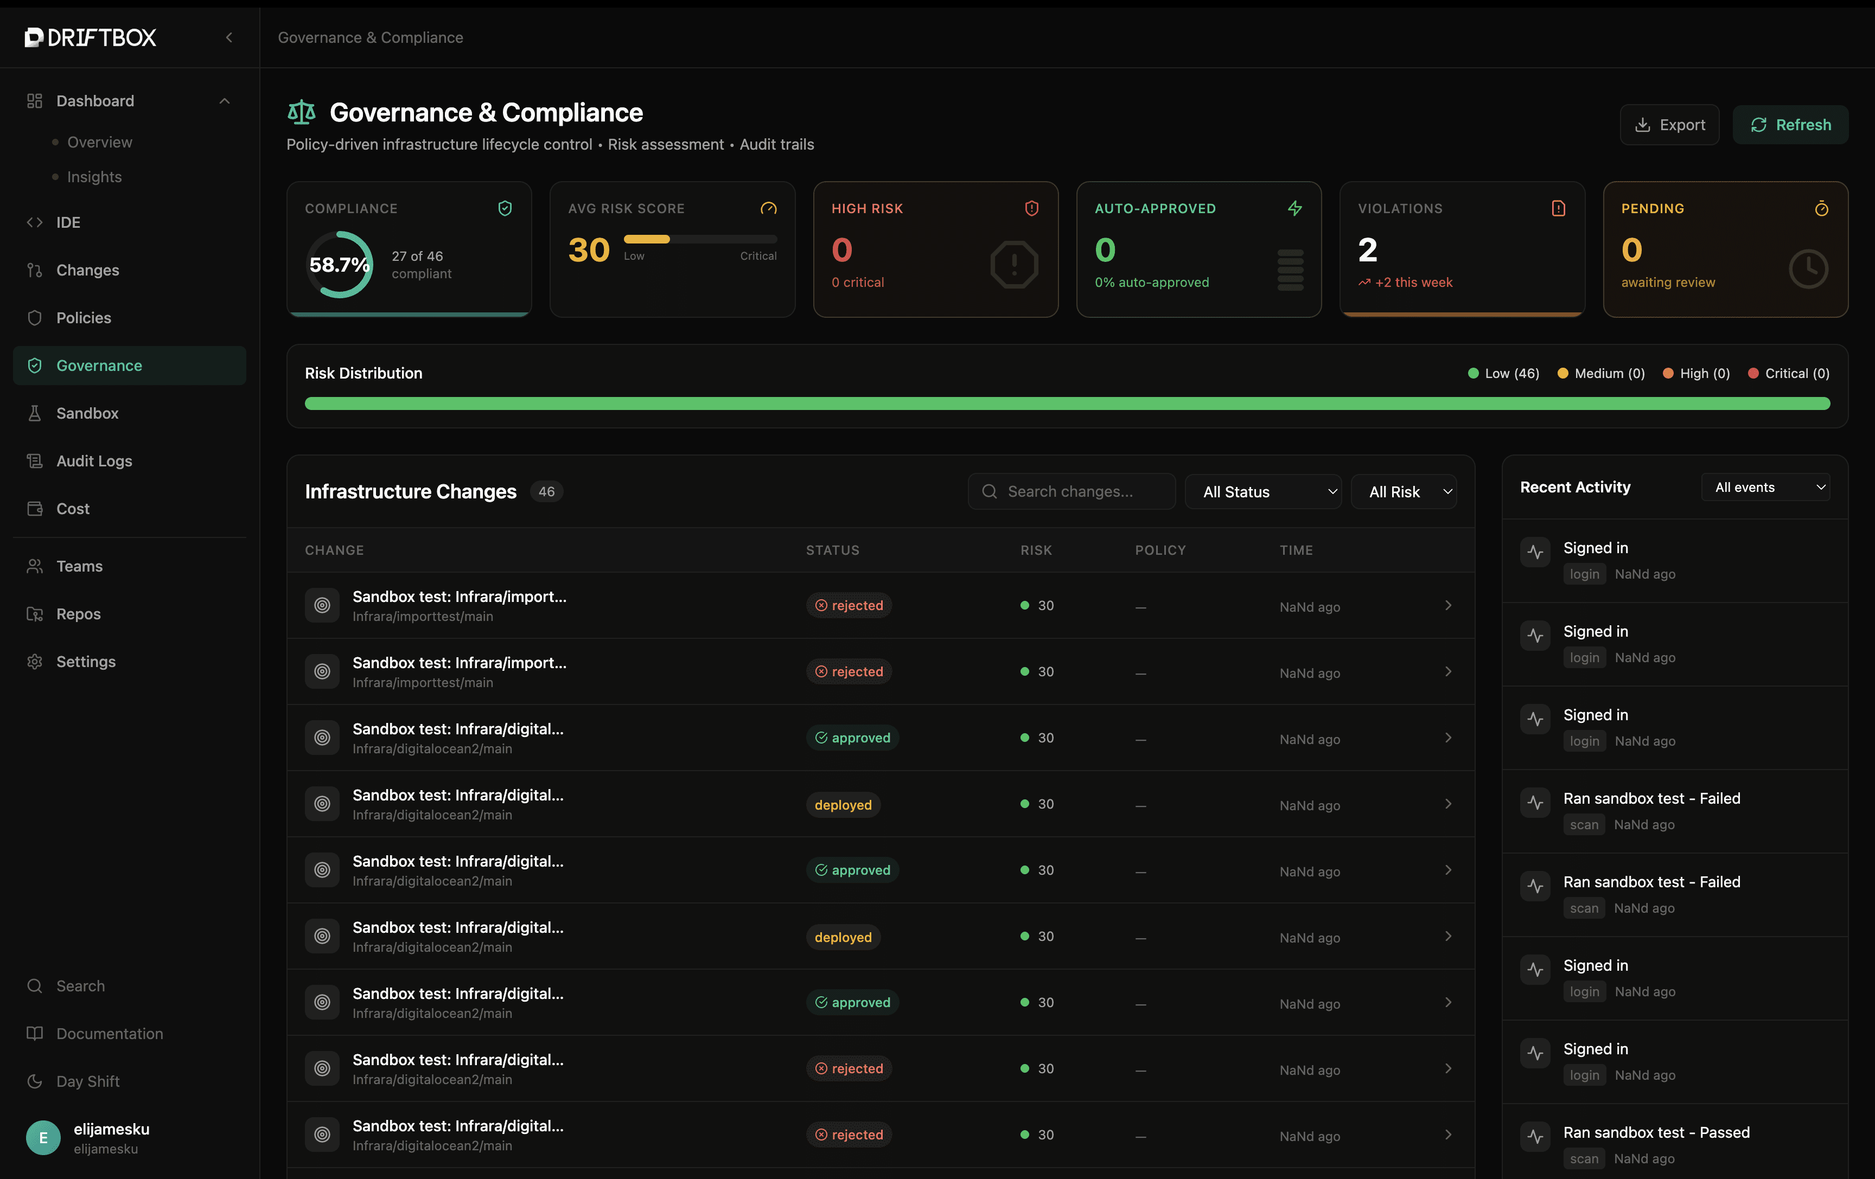Viewport: 1875px width, 1179px height.
Task: Click the target icon on the first import change row
Action: click(322, 605)
